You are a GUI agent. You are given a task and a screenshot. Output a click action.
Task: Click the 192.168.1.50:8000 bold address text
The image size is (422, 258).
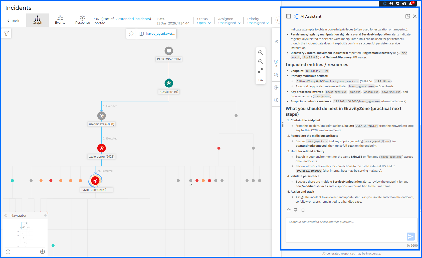(309, 171)
